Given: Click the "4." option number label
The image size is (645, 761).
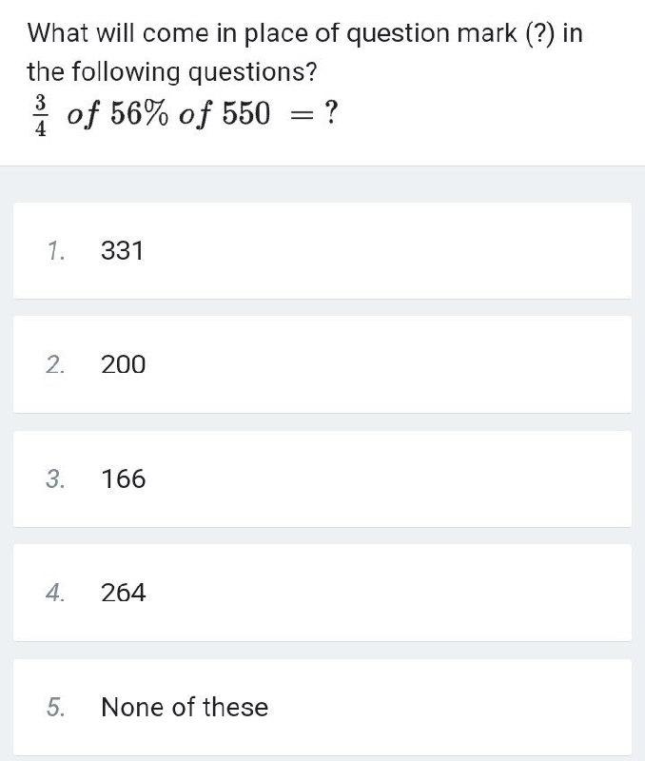Looking at the screenshot, I should click(55, 593).
